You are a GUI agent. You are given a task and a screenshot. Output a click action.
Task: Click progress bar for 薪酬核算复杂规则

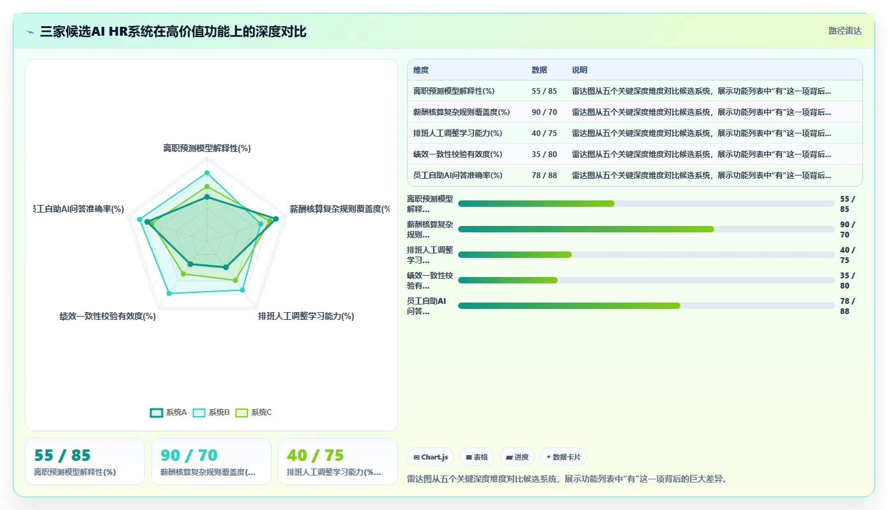(x=647, y=229)
